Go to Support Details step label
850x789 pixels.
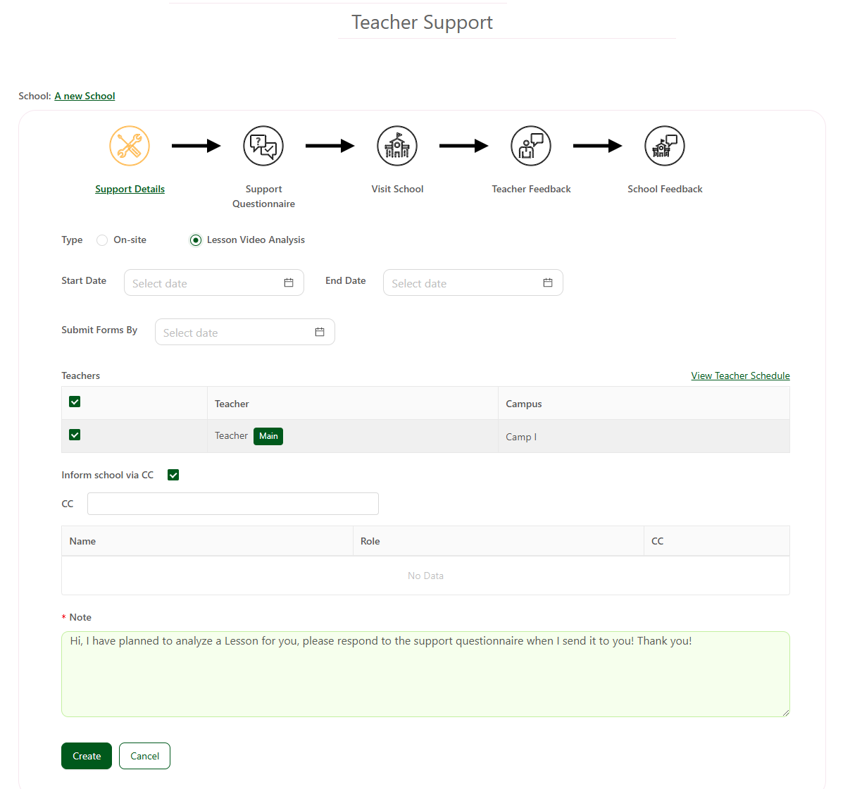[130, 189]
